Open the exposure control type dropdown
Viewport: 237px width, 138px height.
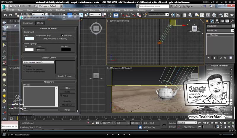pos(39,62)
